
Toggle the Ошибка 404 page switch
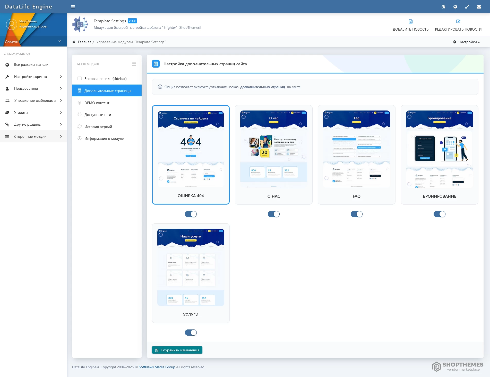(x=191, y=214)
